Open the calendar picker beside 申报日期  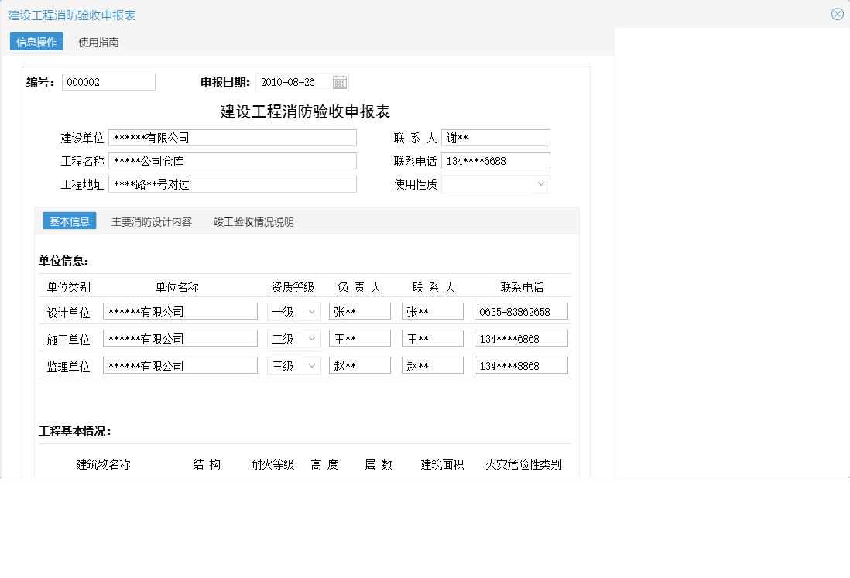(338, 81)
